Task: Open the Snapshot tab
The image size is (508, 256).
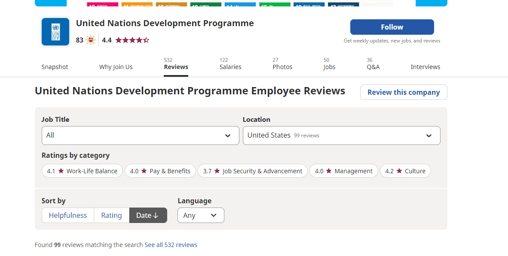Action: coord(55,67)
